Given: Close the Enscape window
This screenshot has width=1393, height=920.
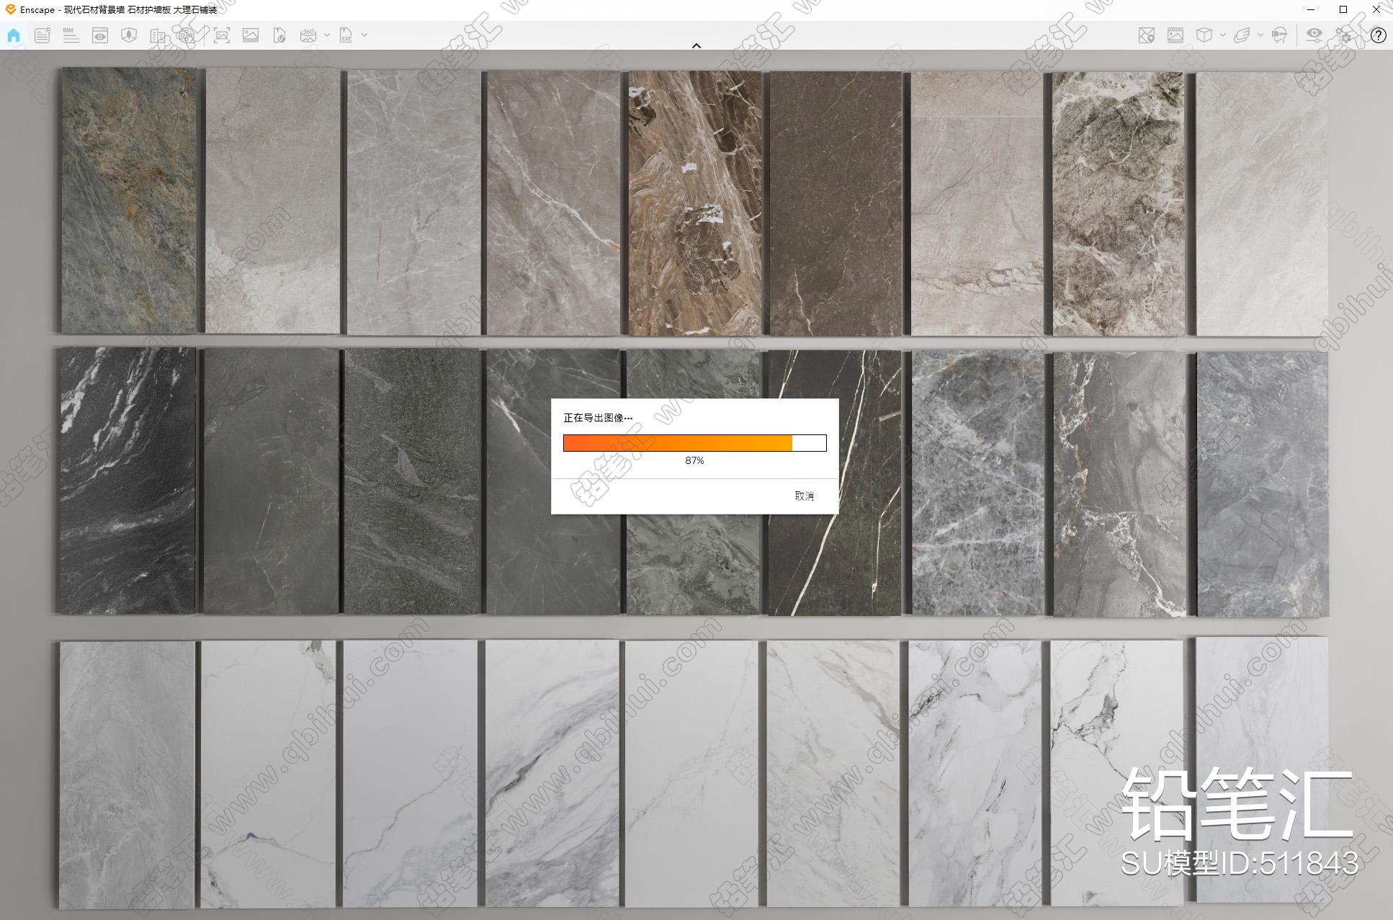Looking at the screenshot, I should coord(1376,9).
